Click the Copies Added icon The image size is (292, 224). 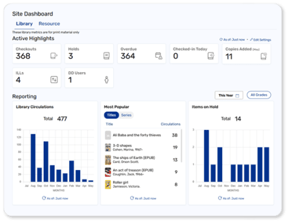pyautogui.click(x=263, y=56)
